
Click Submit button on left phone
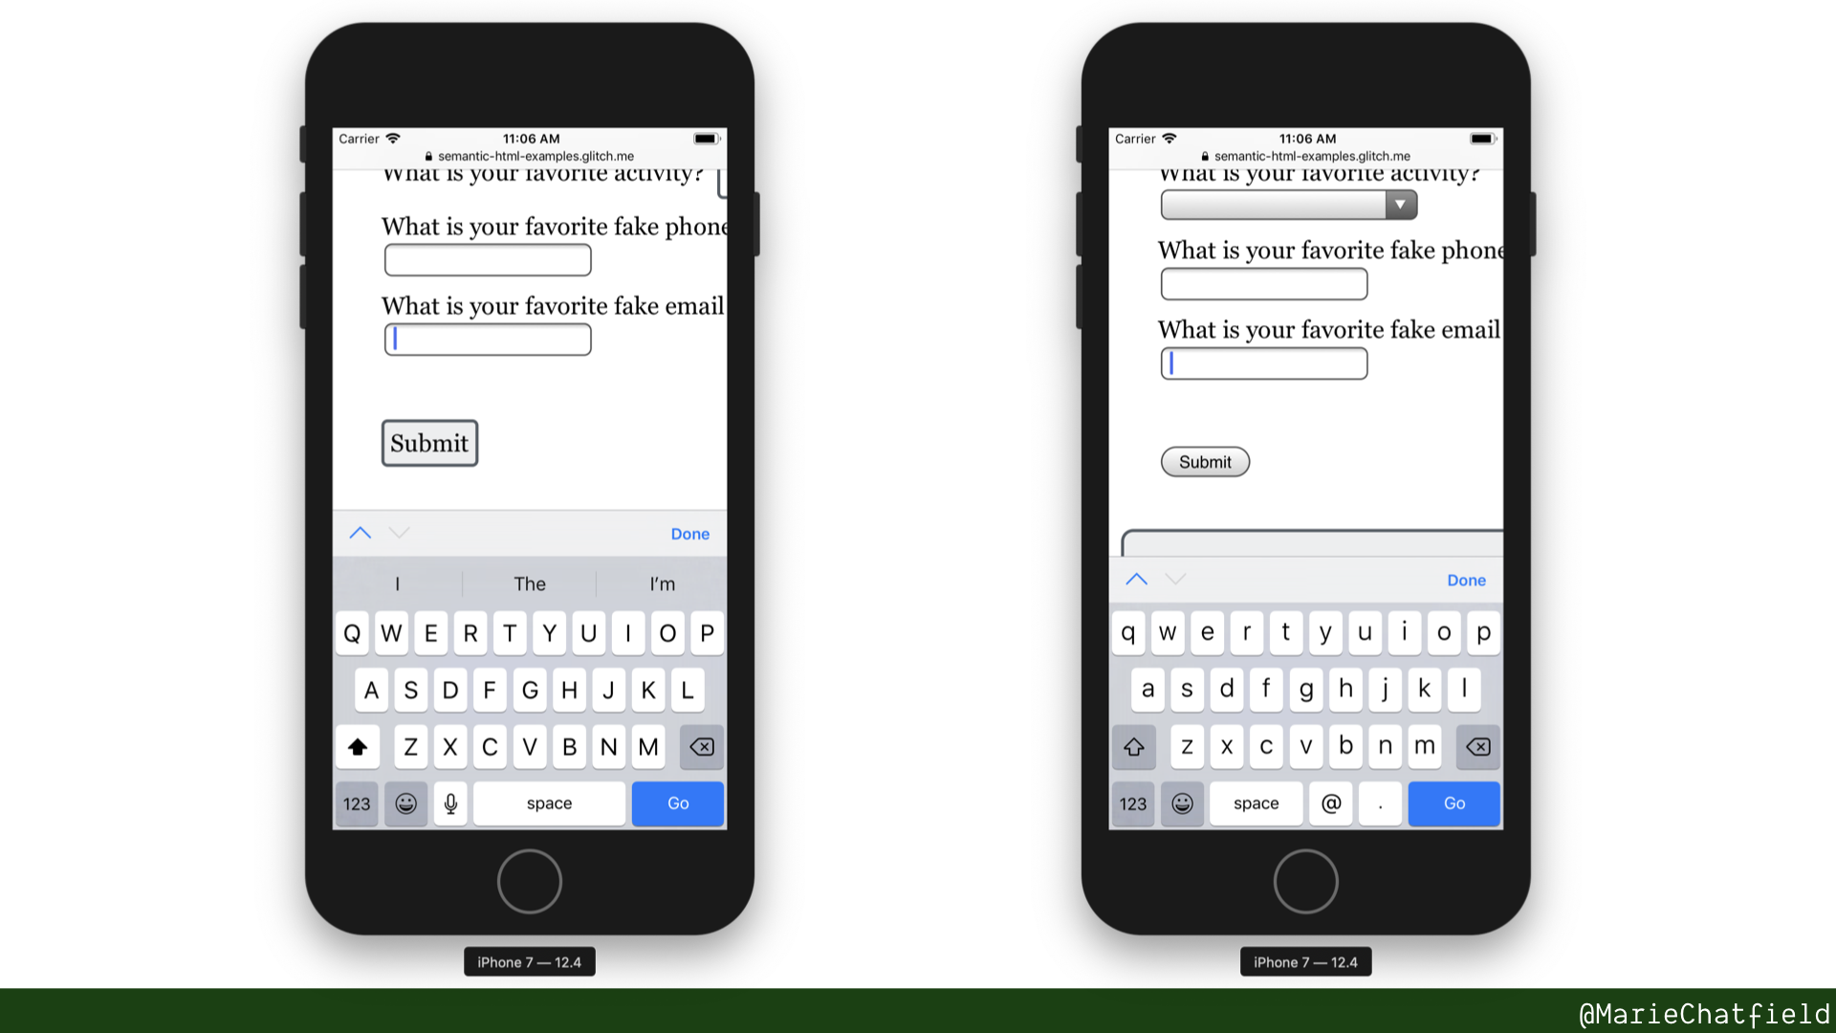(x=428, y=443)
